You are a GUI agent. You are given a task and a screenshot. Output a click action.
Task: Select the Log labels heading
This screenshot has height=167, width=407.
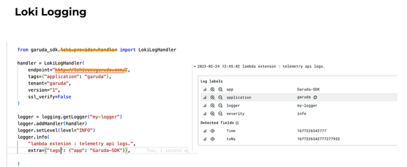212,81
